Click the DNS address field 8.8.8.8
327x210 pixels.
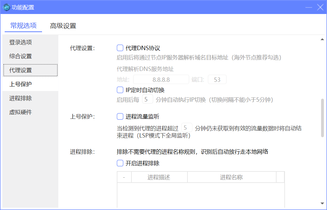161,80
